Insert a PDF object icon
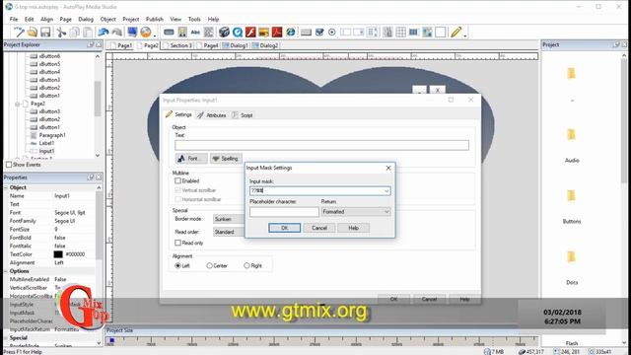The image size is (631, 355). click(277, 33)
